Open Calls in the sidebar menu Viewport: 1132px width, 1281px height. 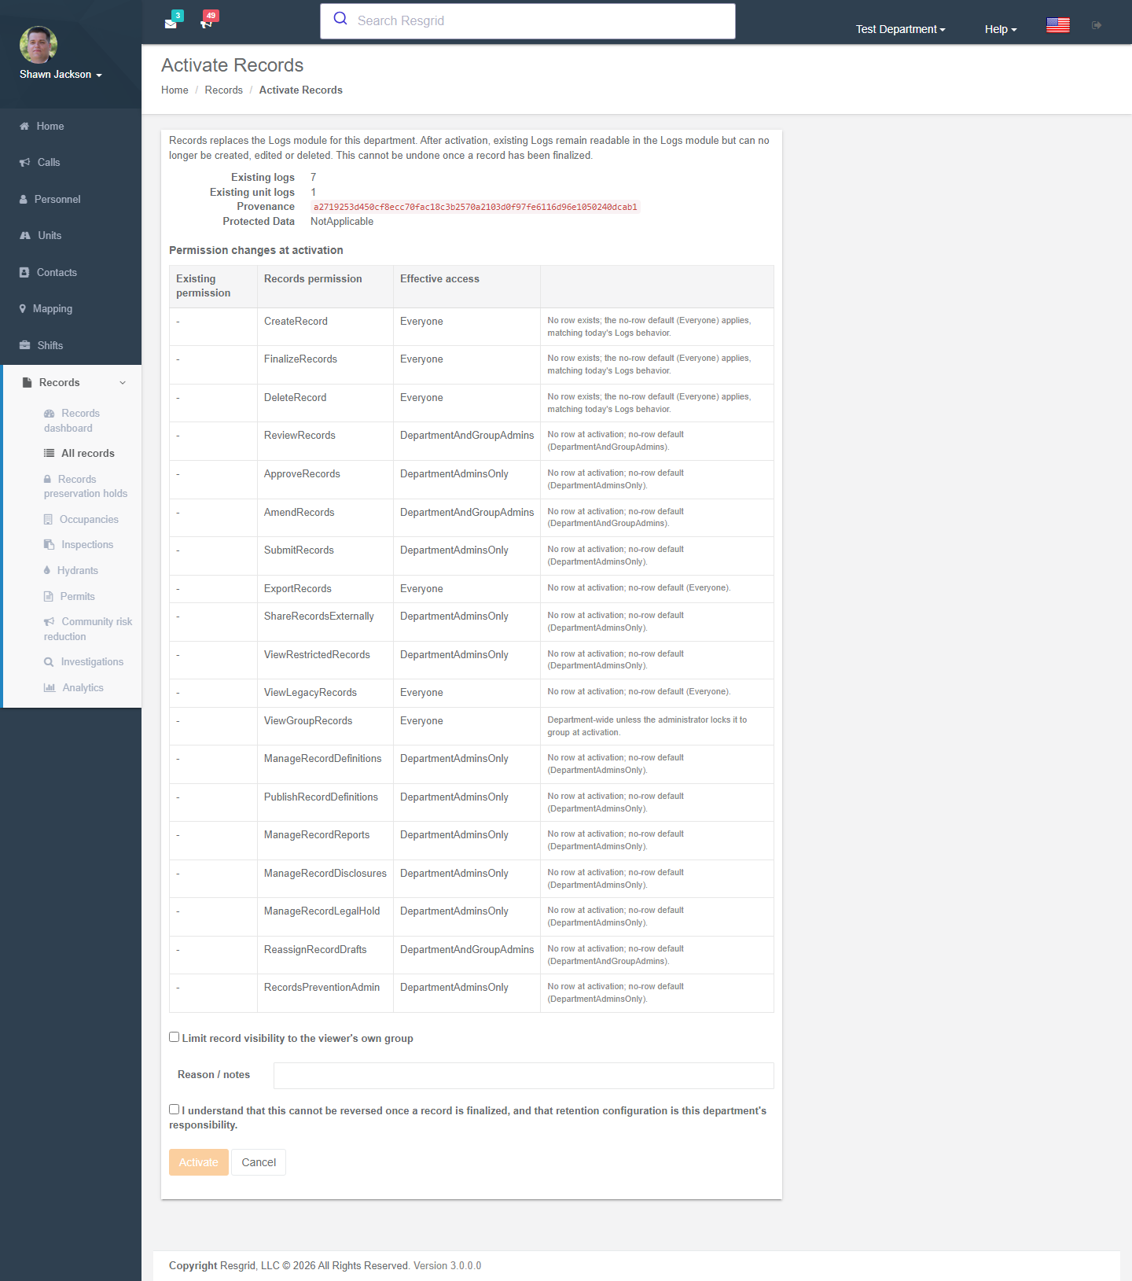(71, 163)
